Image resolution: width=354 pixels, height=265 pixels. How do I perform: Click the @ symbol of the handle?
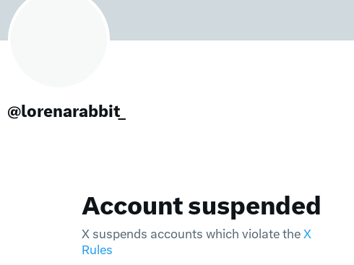[14, 112]
